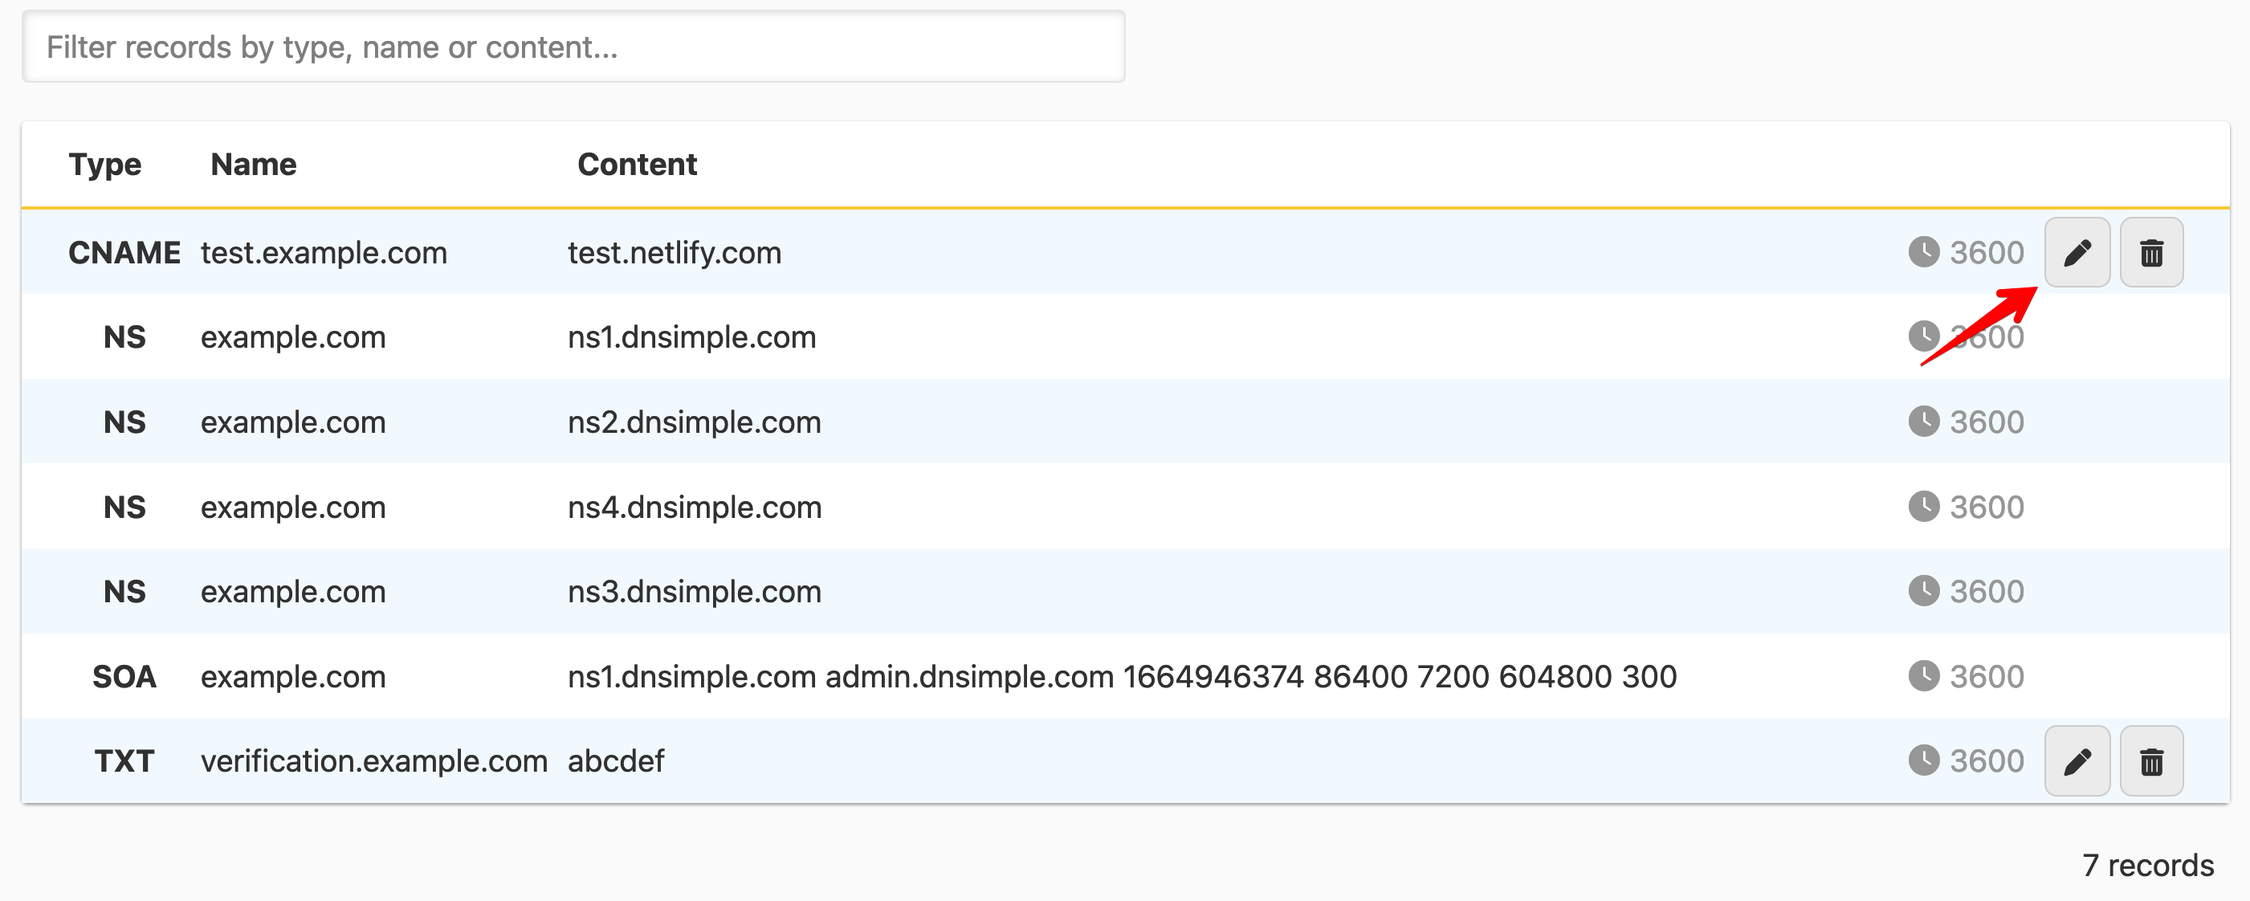
Task: Edit the TXT verification record
Action: pyautogui.click(x=2077, y=760)
